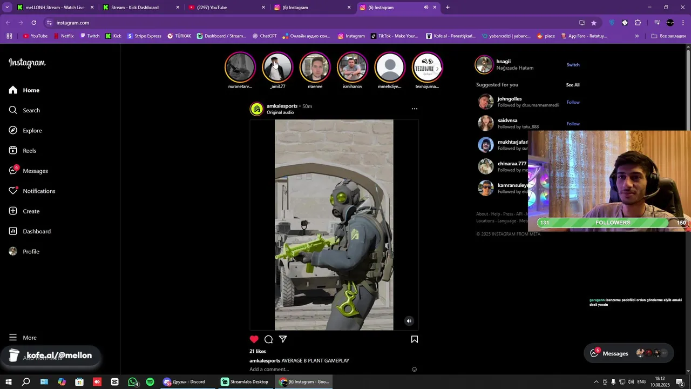The width and height of the screenshot is (691, 389).
Task: Switch to Streamlabs Desktop in the taskbar
Action: [x=245, y=381]
